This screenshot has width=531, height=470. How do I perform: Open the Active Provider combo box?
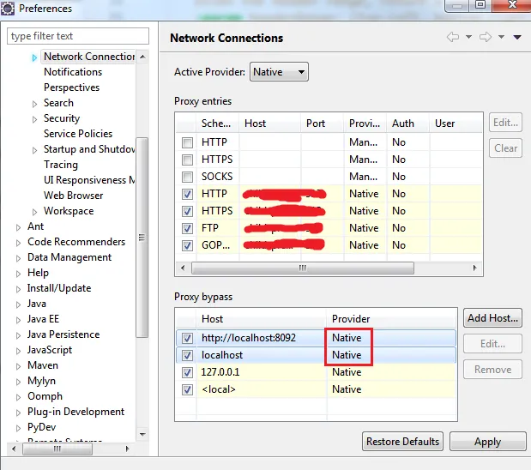coord(279,72)
